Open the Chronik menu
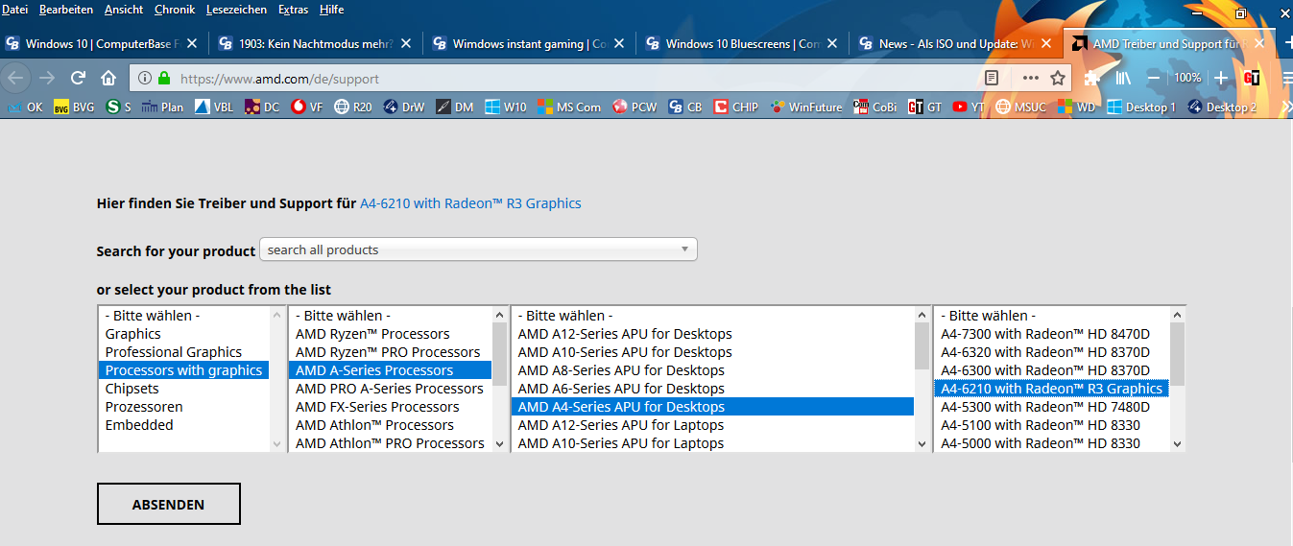 (x=174, y=10)
